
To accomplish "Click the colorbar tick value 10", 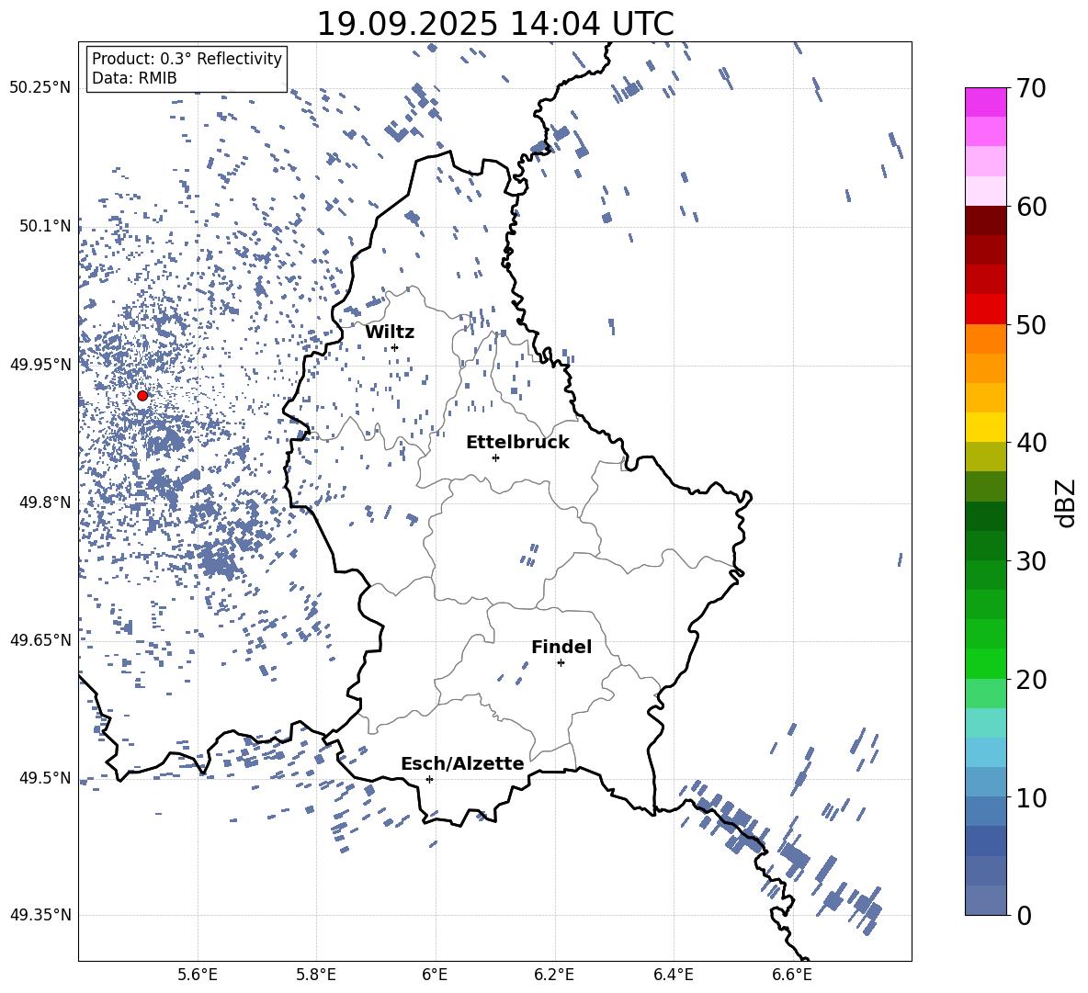I will tap(1031, 797).
